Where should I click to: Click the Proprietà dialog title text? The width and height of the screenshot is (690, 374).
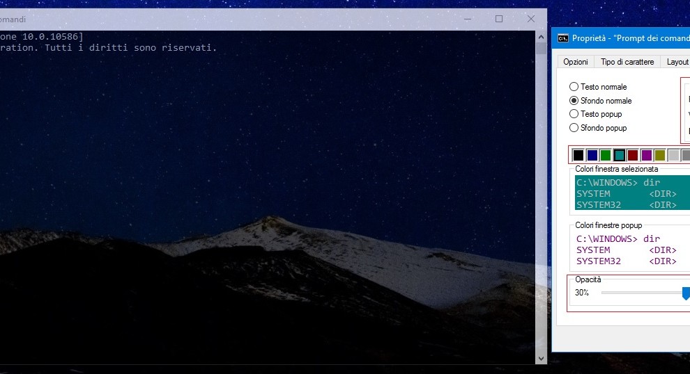pyautogui.click(x=631, y=38)
